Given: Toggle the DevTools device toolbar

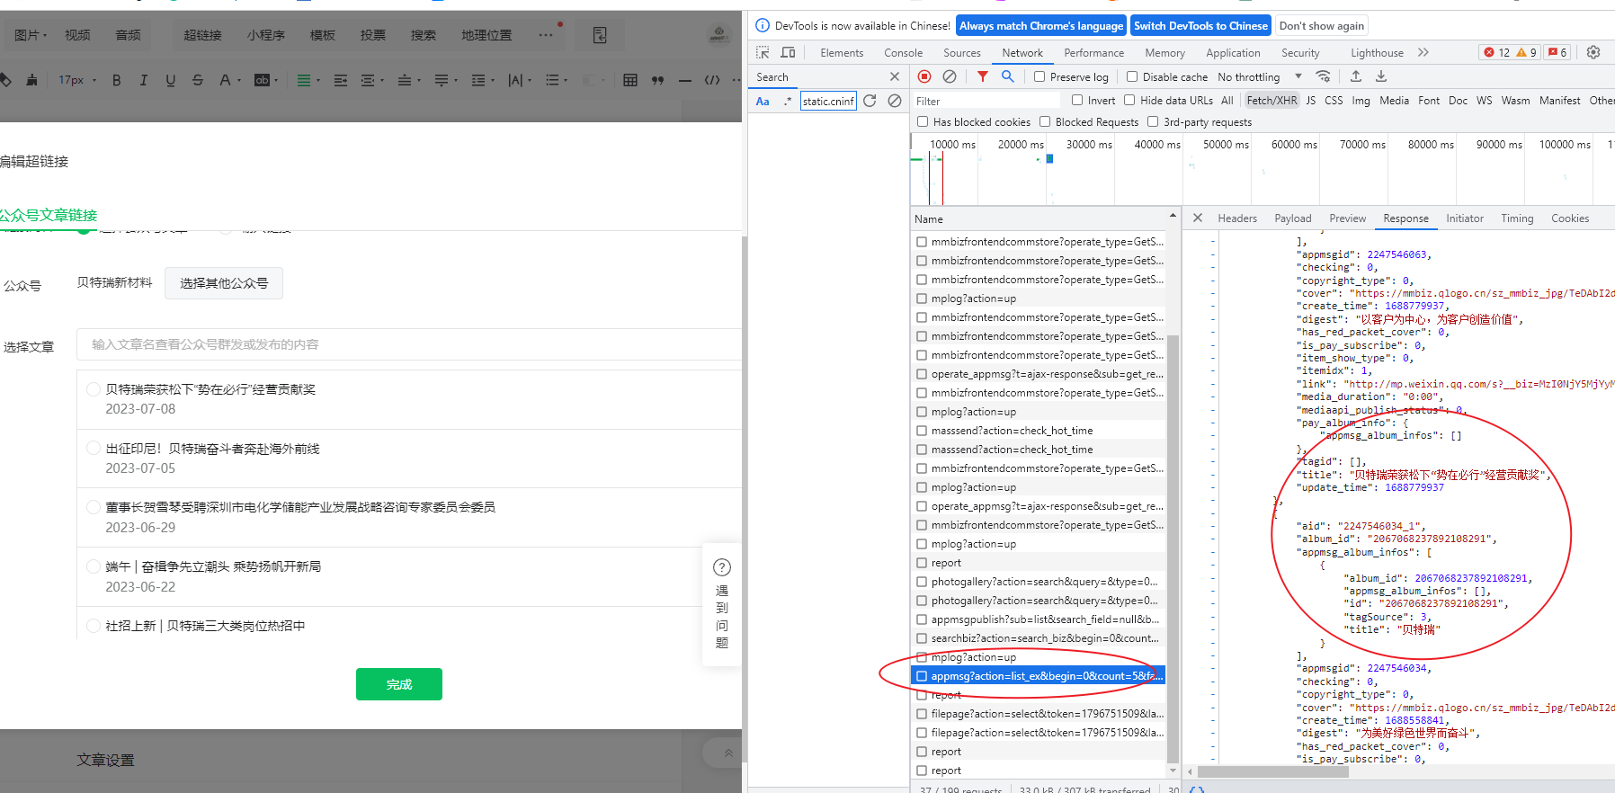Looking at the screenshot, I should point(788,52).
